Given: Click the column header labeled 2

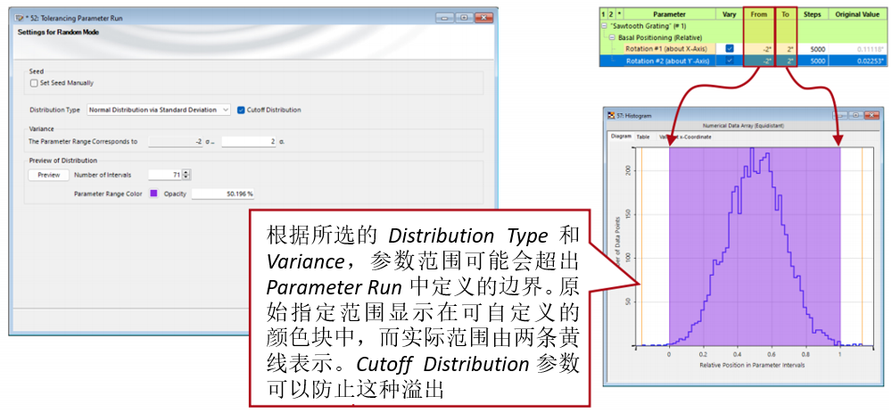Looking at the screenshot, I should pyautogui.click(x=612, y=14).
